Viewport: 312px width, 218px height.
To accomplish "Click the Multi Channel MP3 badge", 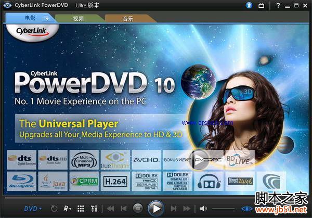I will coord(84,160).
